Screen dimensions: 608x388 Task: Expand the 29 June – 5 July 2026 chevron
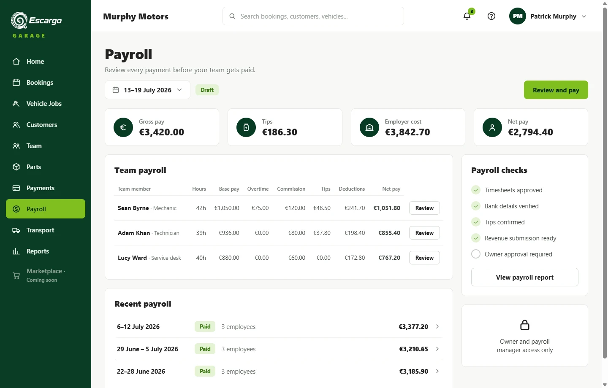click(437, 349)
